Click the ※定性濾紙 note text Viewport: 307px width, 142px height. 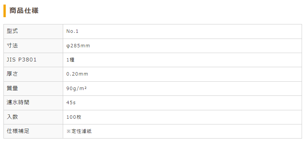pyautogui.click(x=79, y=131)
